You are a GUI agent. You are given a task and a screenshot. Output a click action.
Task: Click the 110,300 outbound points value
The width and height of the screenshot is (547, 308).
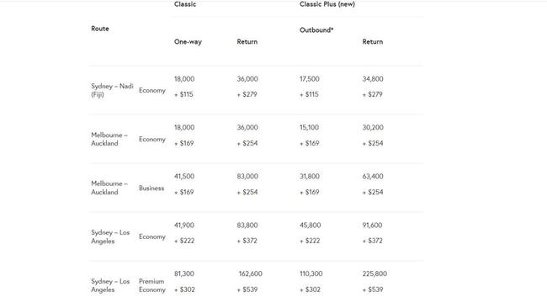(x=311, y=273)
